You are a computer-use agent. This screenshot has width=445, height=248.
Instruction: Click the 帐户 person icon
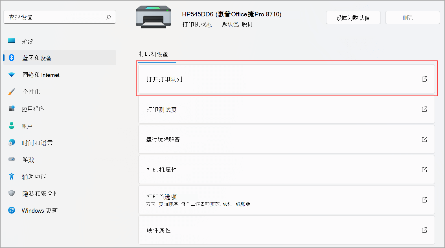click(x=12, y=125)
